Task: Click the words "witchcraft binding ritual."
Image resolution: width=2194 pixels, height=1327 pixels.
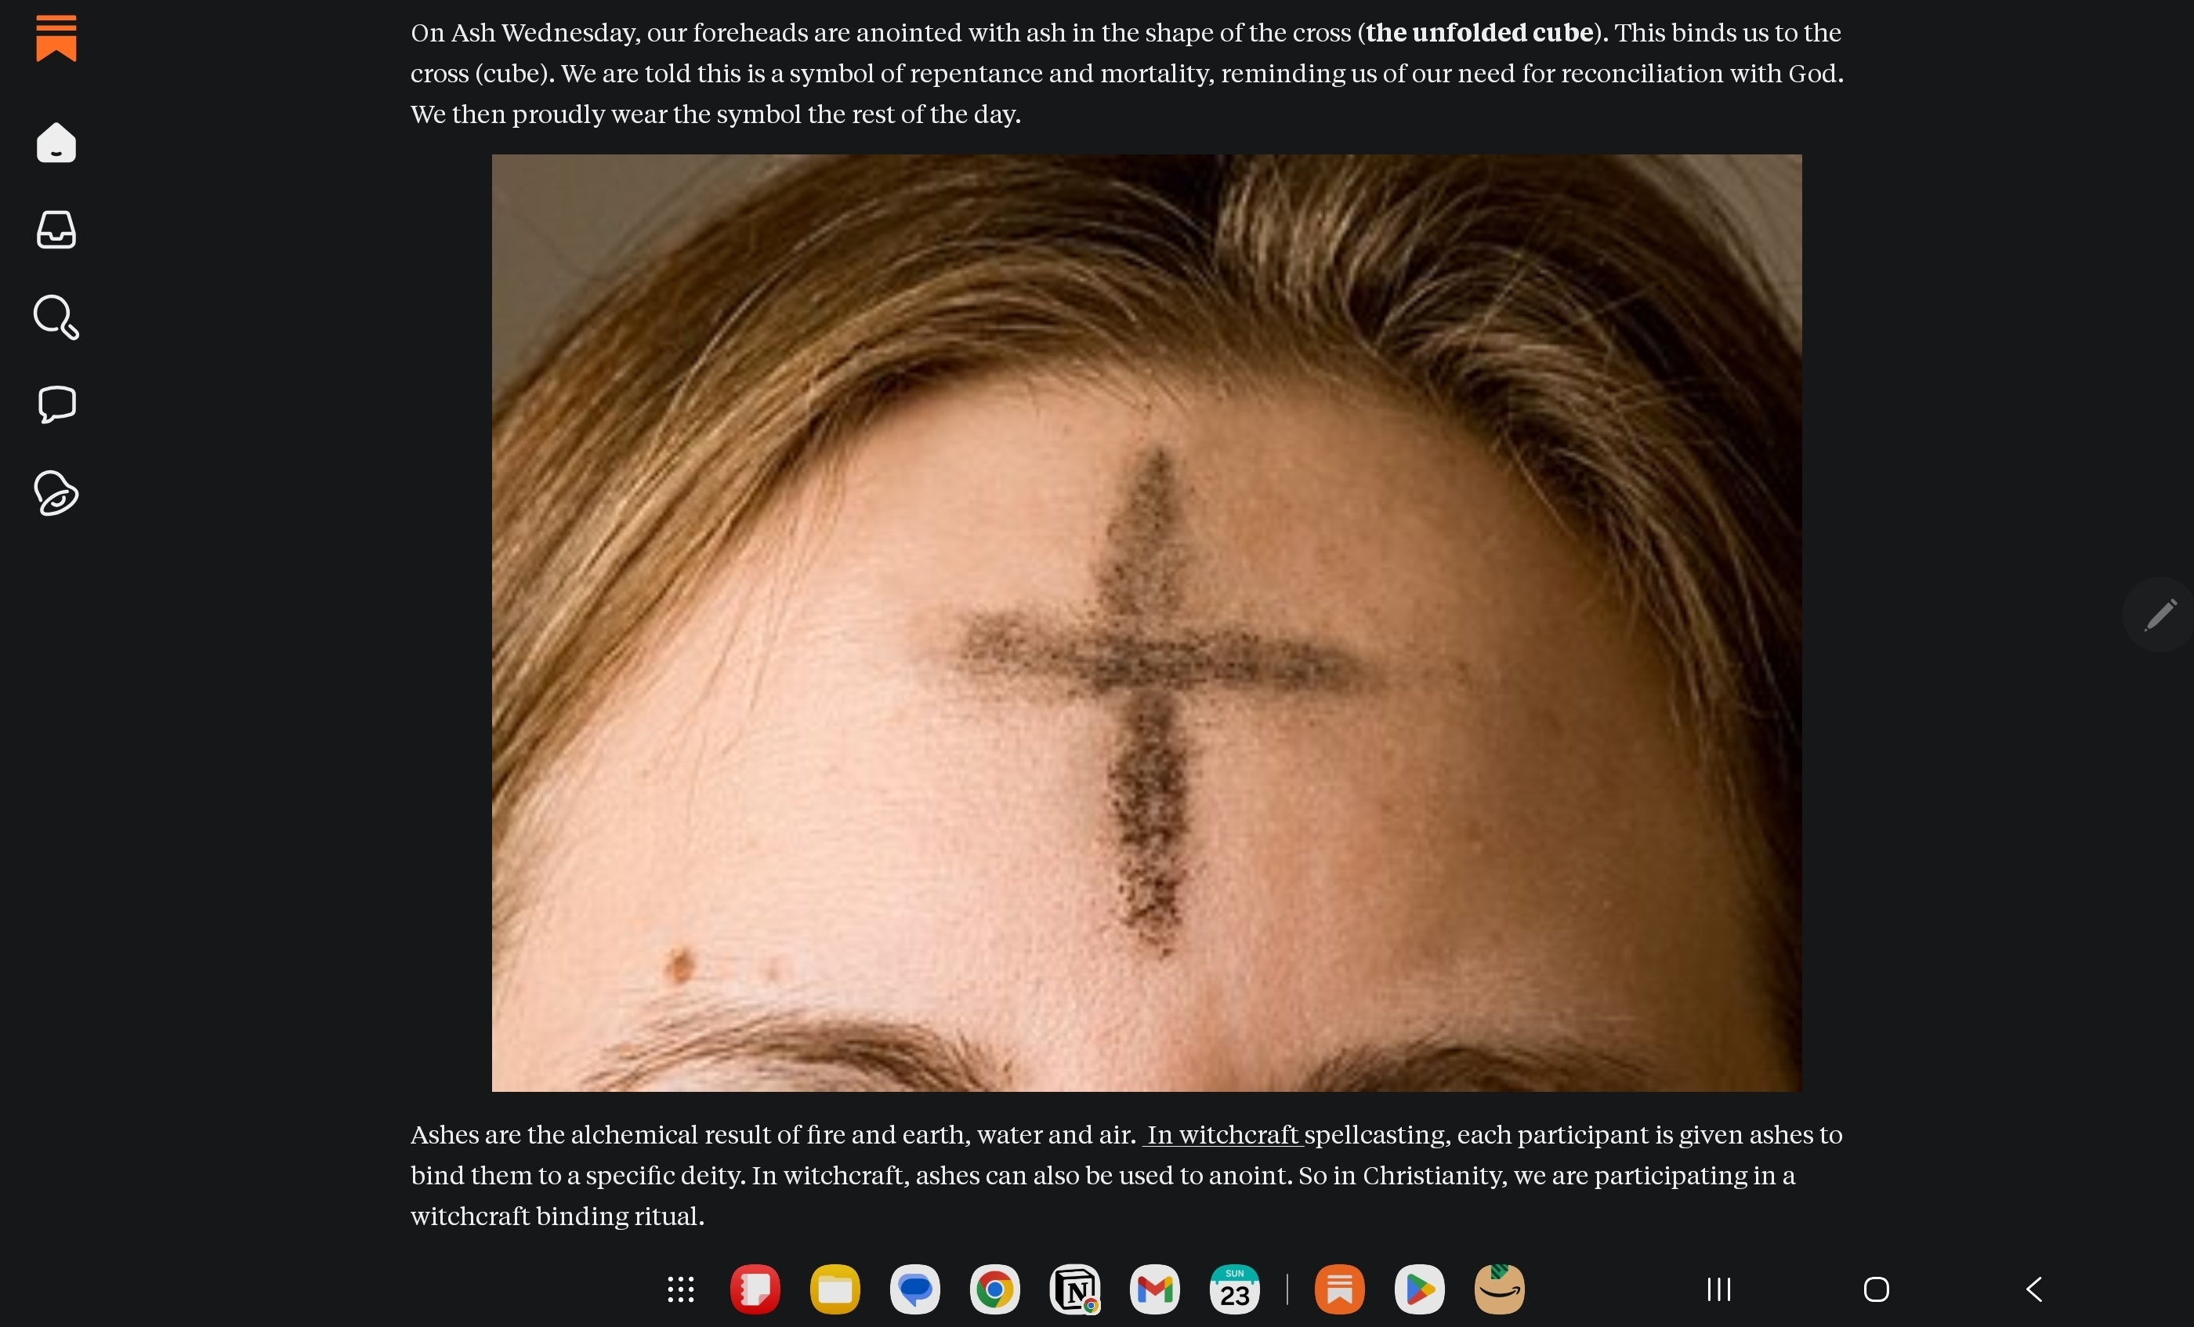Action: (x=557, y=1216)
